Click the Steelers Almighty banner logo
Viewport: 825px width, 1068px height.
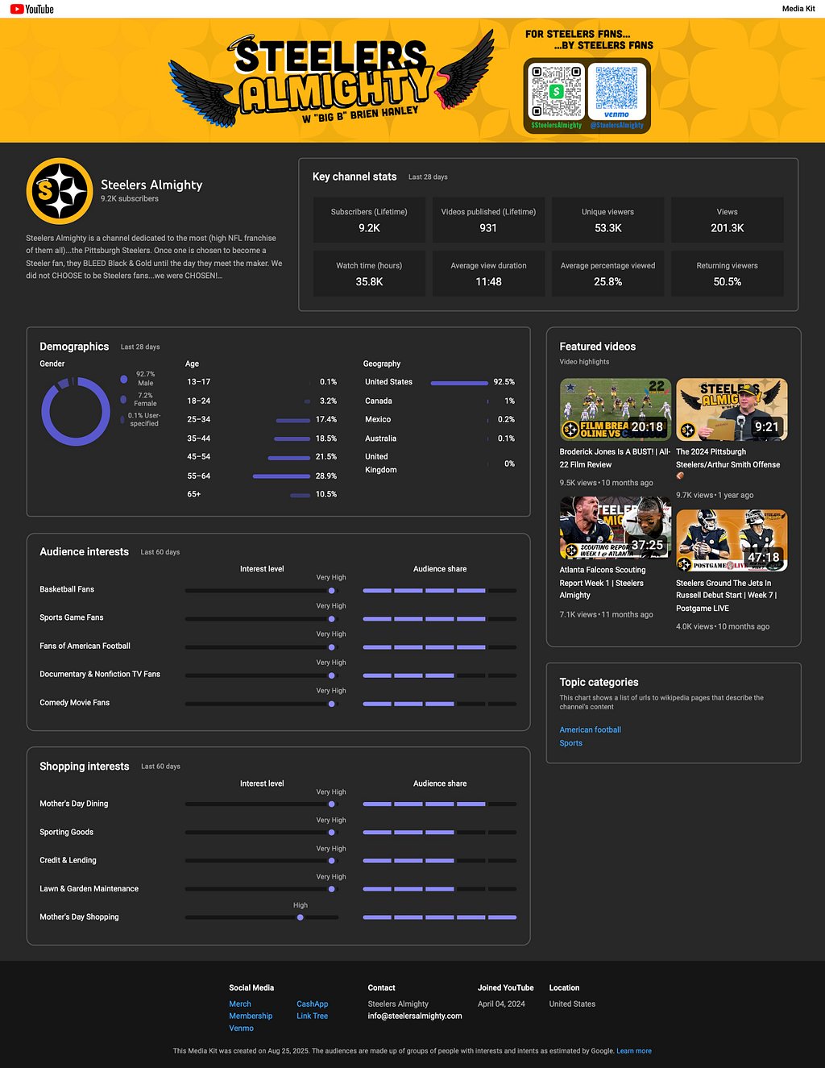pos(330,79)
